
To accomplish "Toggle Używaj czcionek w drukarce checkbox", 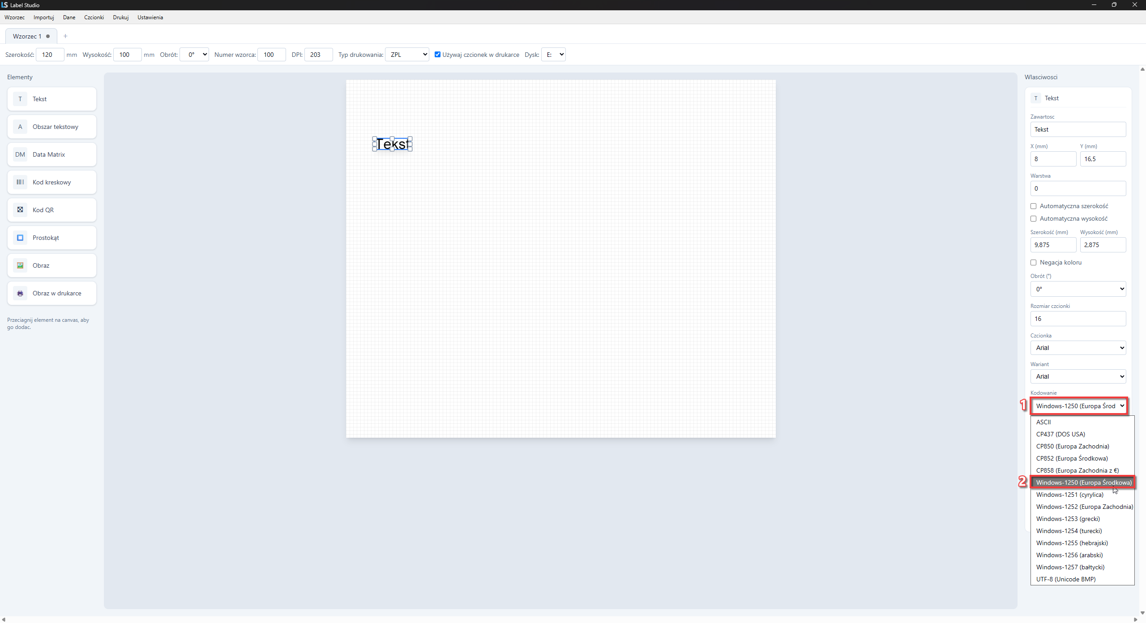I will (x=438, y=55).
